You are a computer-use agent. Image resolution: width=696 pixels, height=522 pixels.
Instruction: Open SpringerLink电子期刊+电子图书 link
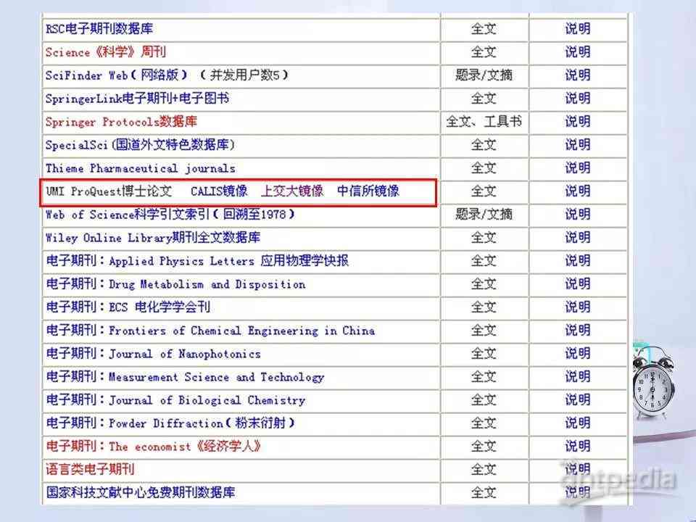[x=137, y=98]
